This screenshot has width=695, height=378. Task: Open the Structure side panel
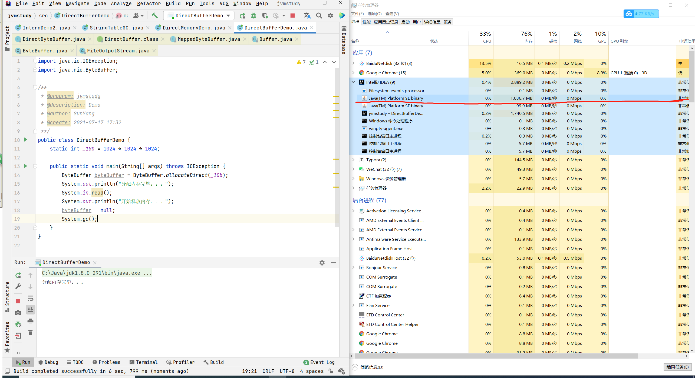point(7,296)
